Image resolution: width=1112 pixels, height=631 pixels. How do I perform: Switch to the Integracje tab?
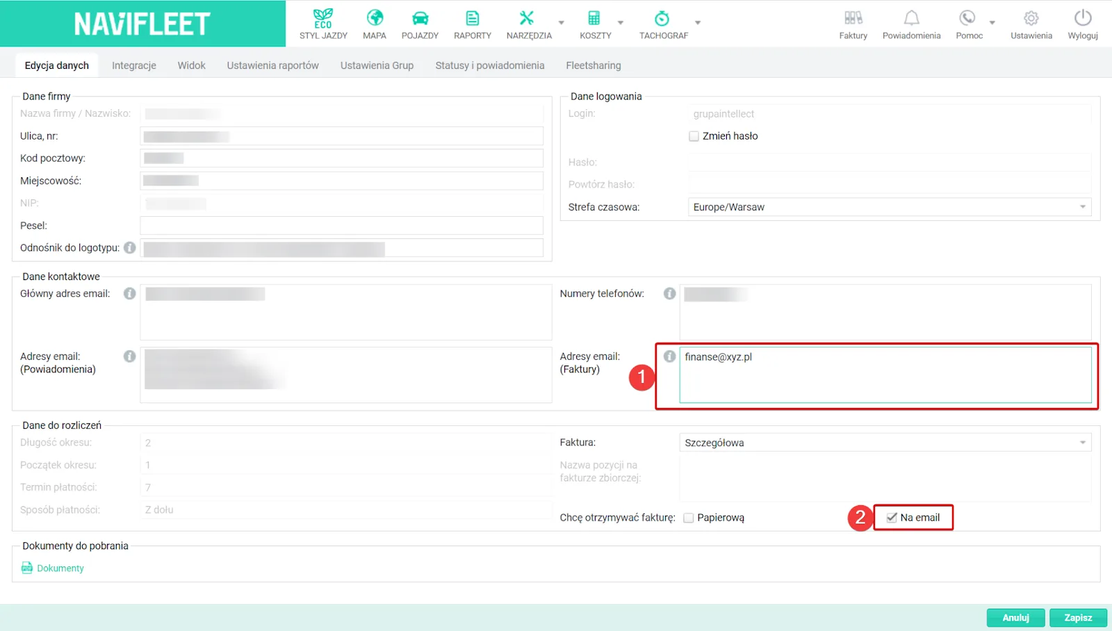[134, 65]
